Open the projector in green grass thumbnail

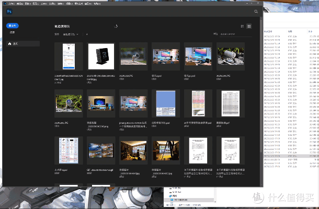click(69, 103)
